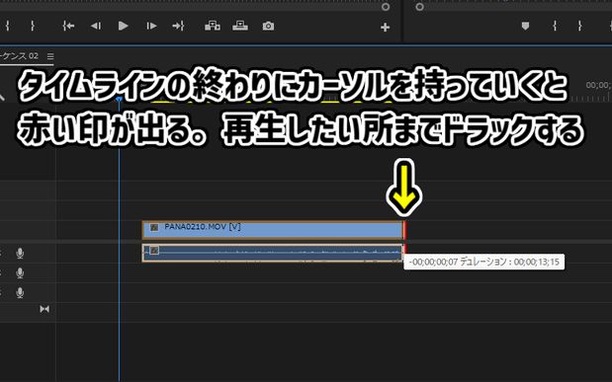This screenshot has height=382, width=612.
Task: Click Mark Out in the right monitor panel
Action: point(580,26)
